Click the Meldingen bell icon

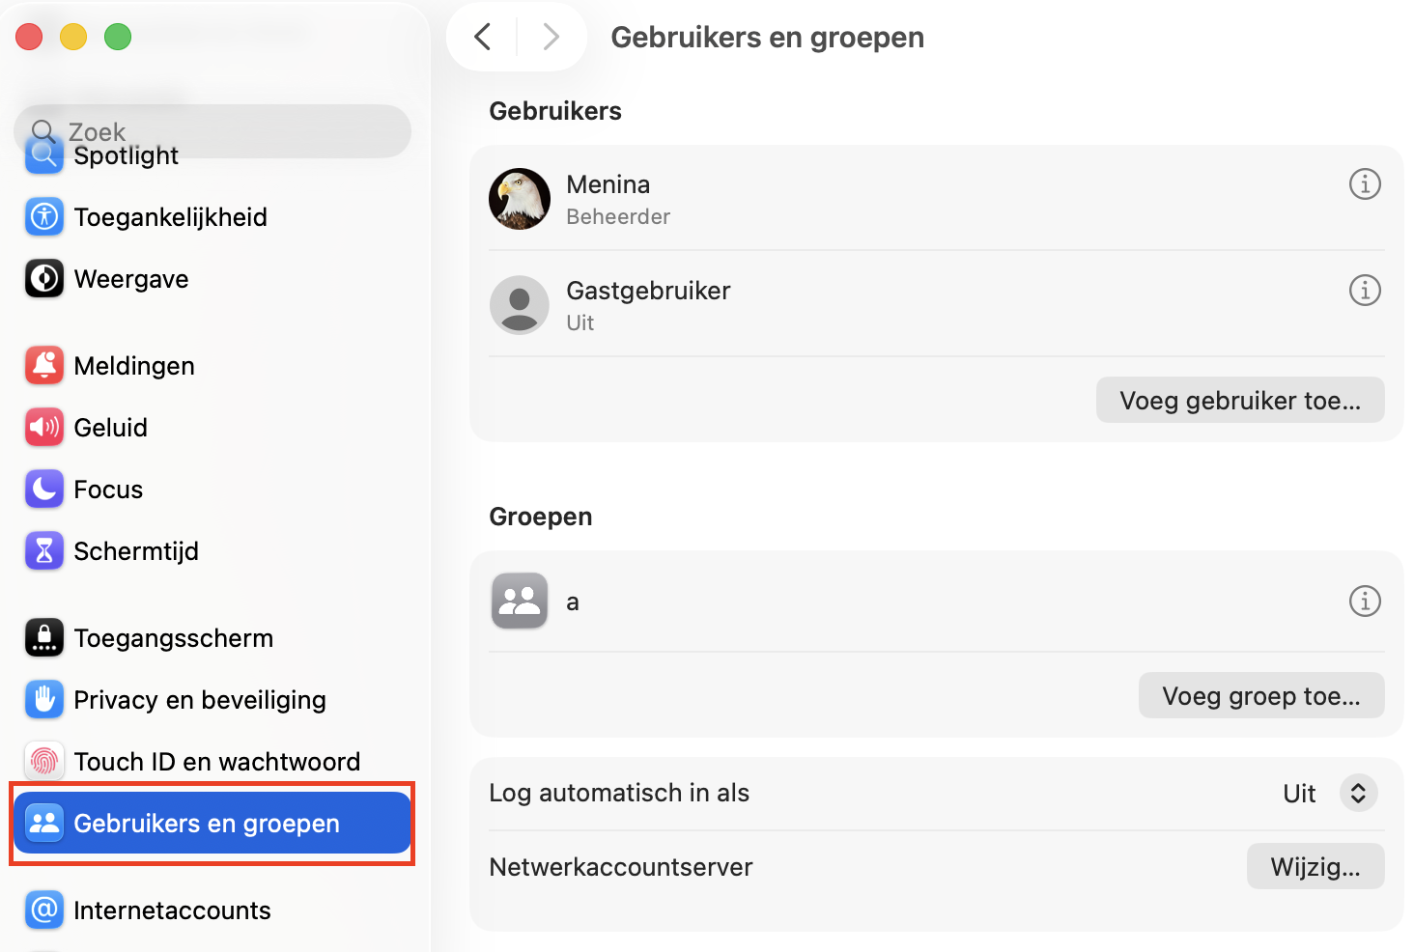43,365
